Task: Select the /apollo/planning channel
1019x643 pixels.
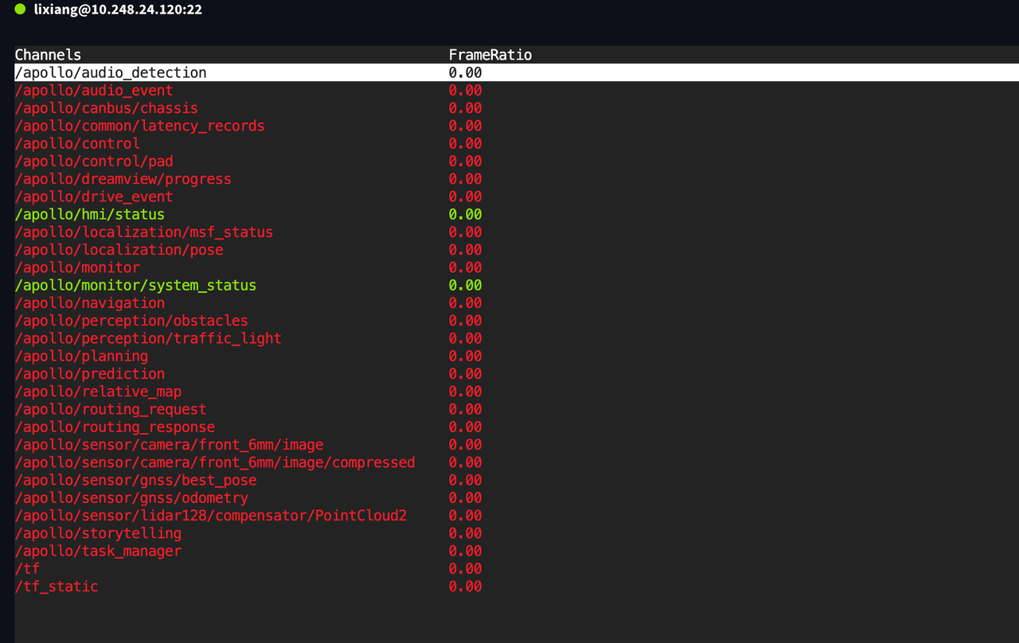Action: 81,356
